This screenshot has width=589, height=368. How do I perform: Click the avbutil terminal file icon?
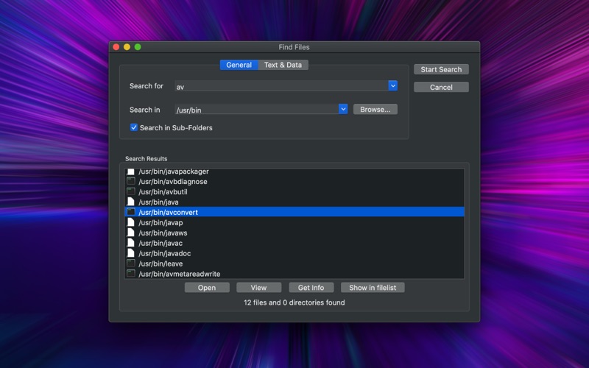(x=131, y=191)
